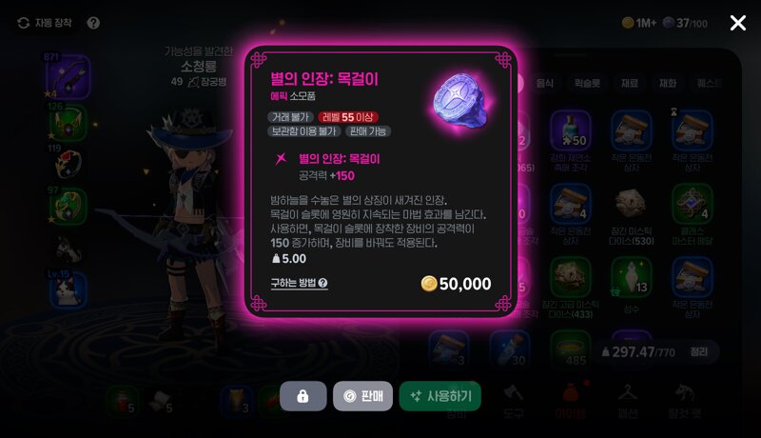Click the gold coin currency indicator
Viewport: 761px width, 438px height.
coord(639,23)
